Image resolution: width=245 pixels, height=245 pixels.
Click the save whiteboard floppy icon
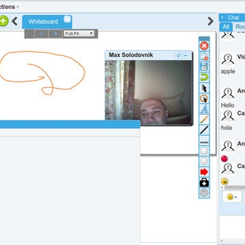[x=204, y=67]
